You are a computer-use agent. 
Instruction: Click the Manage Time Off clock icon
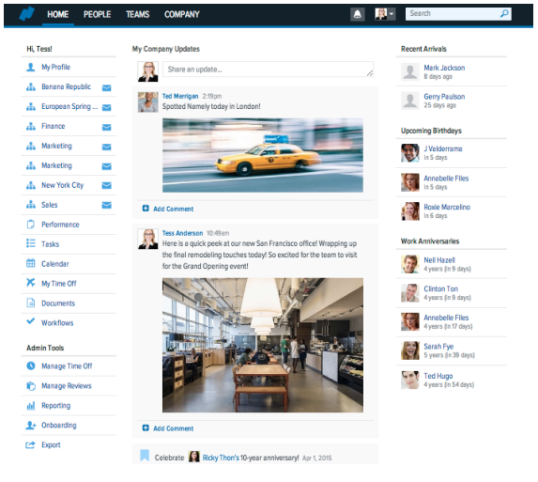click(x=31, y=365)
